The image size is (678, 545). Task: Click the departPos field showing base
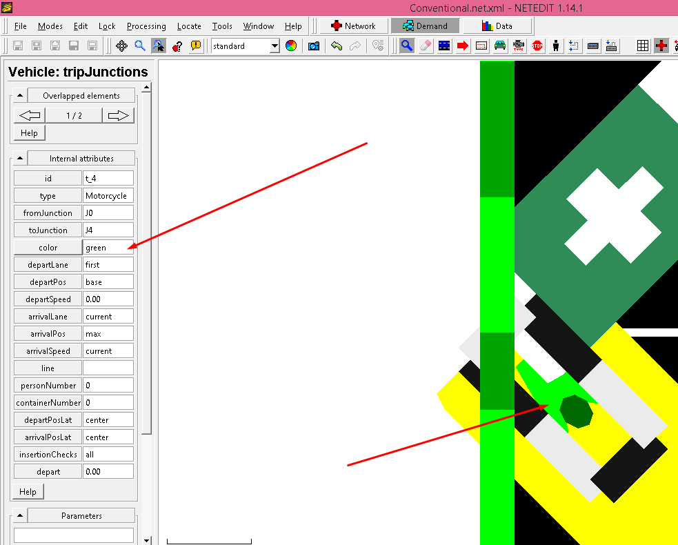(x=108, y=281)
